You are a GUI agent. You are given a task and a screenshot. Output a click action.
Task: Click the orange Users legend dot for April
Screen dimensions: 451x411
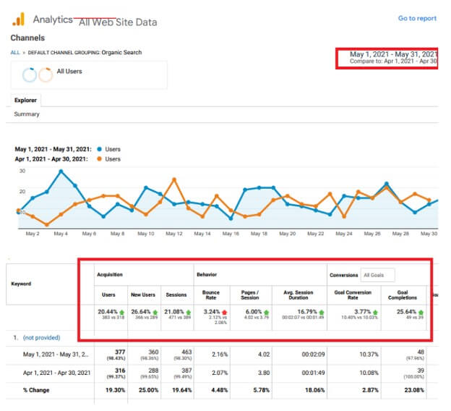(98, 158)
